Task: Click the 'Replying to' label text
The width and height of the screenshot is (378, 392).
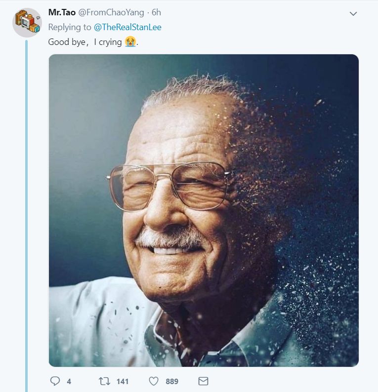Action: point(70,27)
